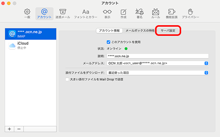
Task: Open 迷惑メール junk mail preferences
Action: 63,14
